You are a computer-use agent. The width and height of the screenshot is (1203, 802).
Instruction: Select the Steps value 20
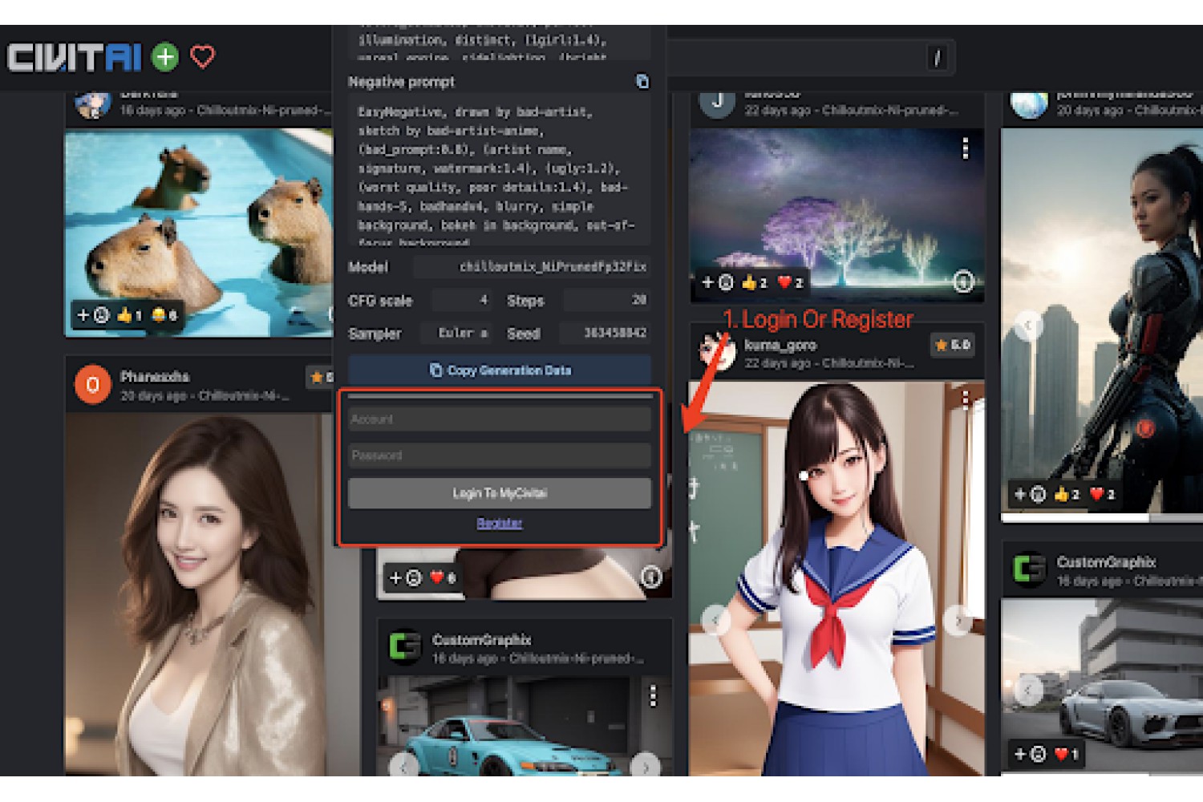pyautogui.click(x=606, y=300)
